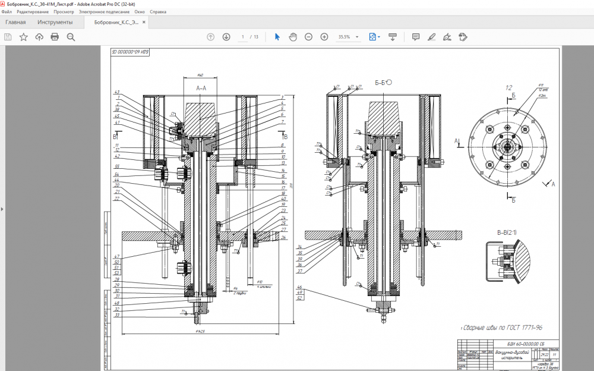Open the Редактирование menu
The width and height of the screenshot is (594, 371).
[33, 11]
